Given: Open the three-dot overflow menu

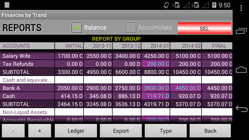Looking at the screenshot, I should point(241,8).
